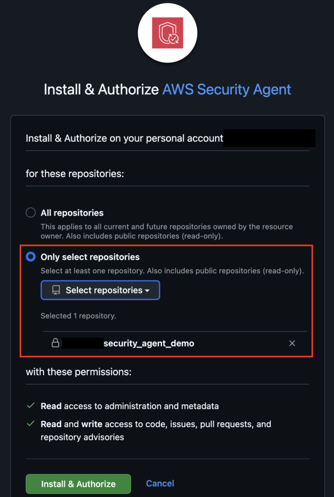Viewport: 334px width, 497px height.
Task: Click the checkmark beside administration and metadata
Action: coord(30,405)
